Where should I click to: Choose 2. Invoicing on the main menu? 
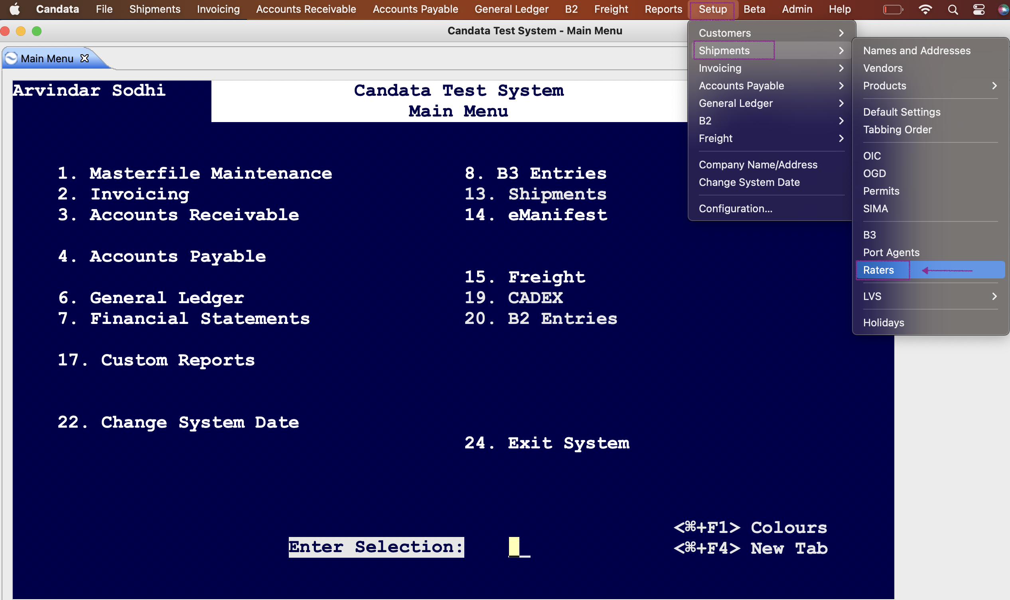123,194
